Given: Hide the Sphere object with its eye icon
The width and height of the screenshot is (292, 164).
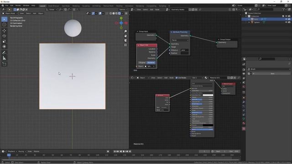Looking at the screenshot, I should (x=286, y=22).
